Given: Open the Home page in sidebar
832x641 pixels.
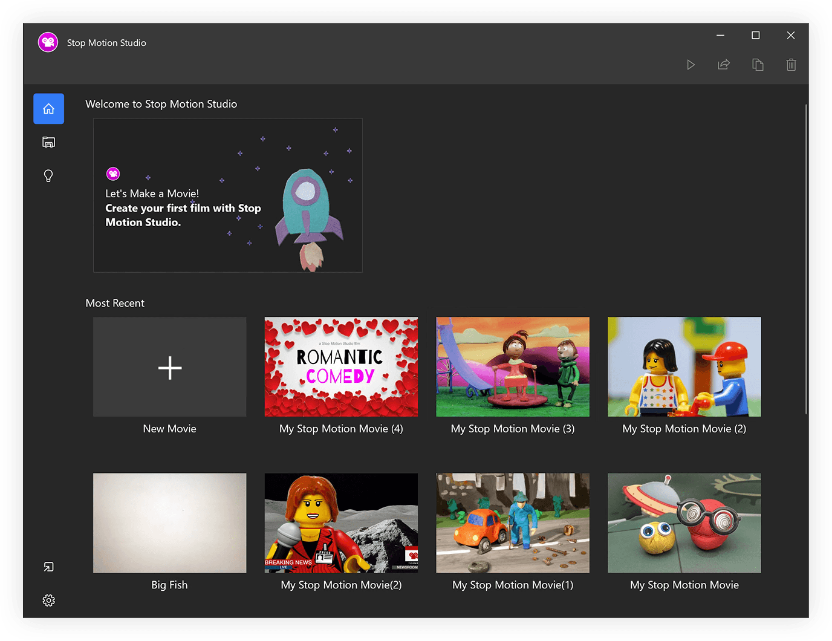Looking at the screenshot, I should pos(48,109).
